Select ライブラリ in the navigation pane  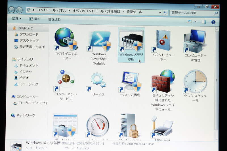click(x=23, y=59)
